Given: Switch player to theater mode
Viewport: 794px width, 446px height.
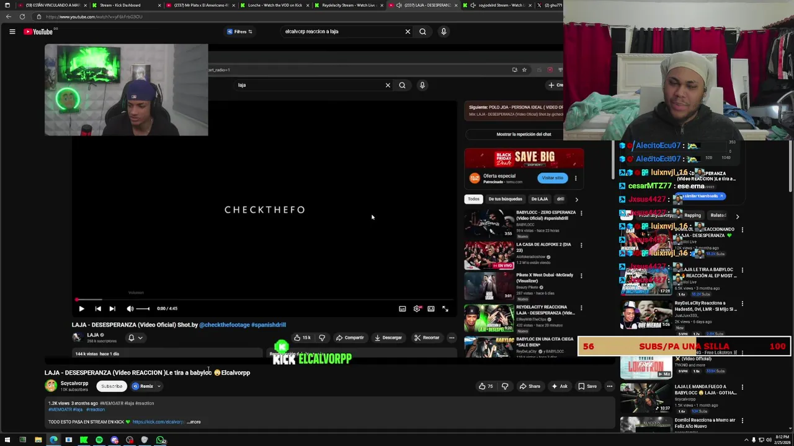Looking at the screenshot, I should tap(431, 308).
